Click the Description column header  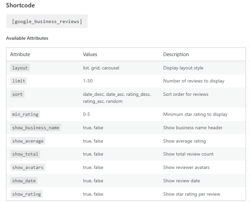176,54
